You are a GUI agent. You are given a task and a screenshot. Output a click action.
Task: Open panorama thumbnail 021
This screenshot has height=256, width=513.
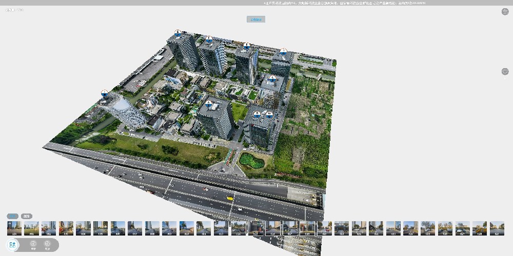point(359,228)
